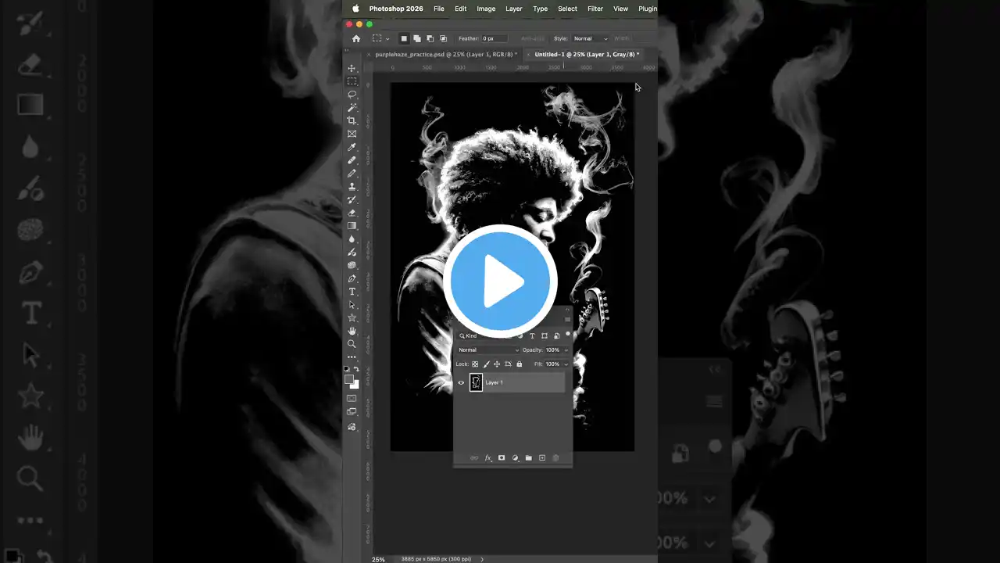This screenshot has height=563, width=1000.
Task: Add a layer mask from Layers panel
Action: (502, 458)
